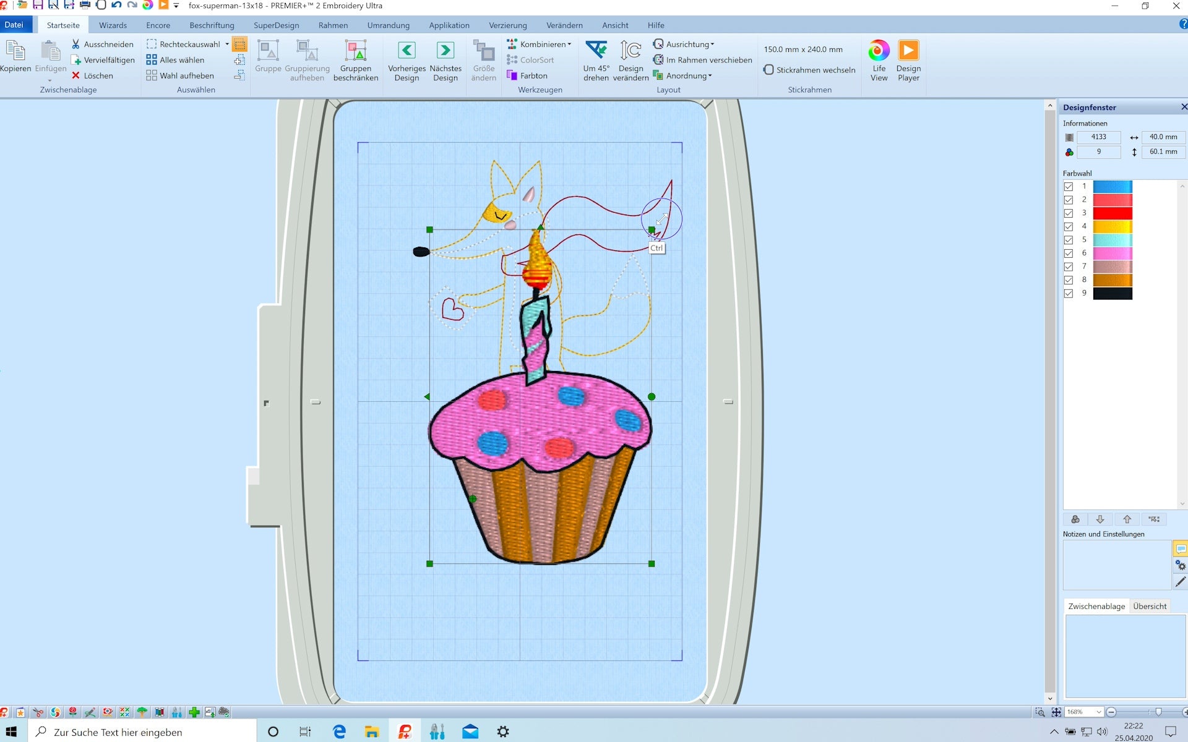Move color down with down arrow button

pyautogui.click(x=1100, y=519)
